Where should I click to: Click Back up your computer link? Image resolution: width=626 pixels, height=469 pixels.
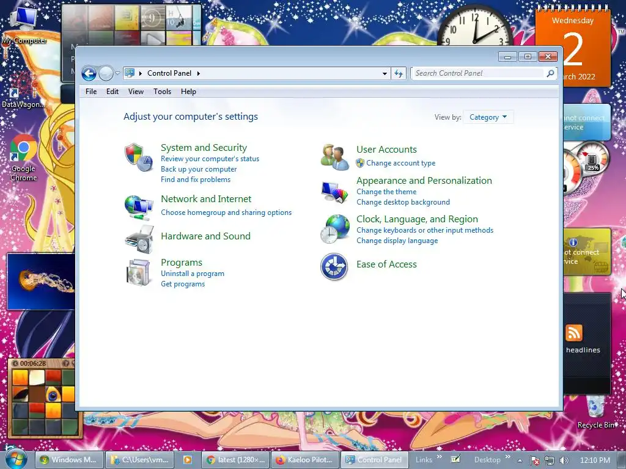199,169
